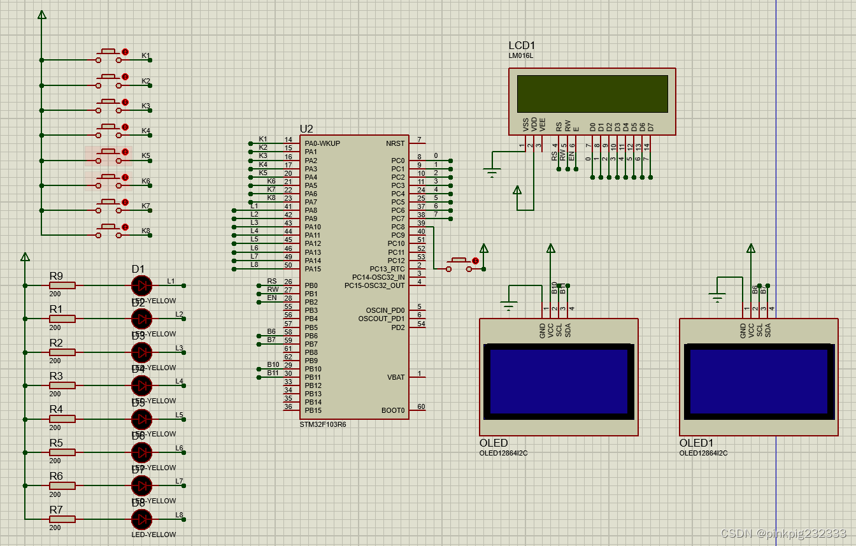This screenshot has width=856, height=546.
Task: Select resistor R5 symbol
Action: pyautogui.click(x=62, y=452)
